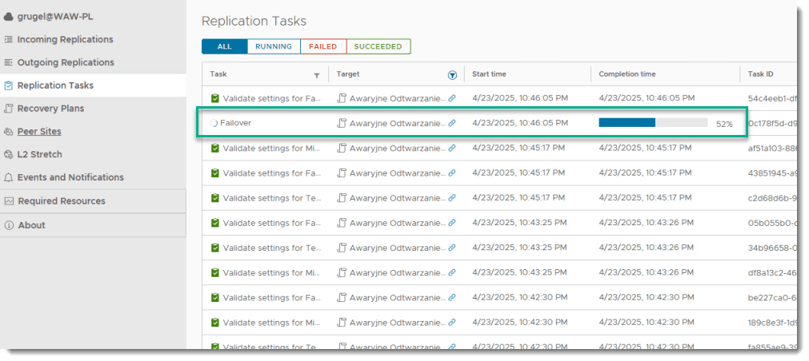Screen dimensions: 809x361
Task: Click the link icon in the Failover row
Action: click(452, 124)
